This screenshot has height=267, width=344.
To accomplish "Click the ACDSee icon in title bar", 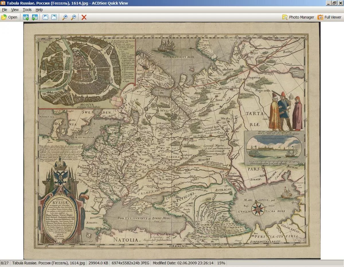I will 3,3.
